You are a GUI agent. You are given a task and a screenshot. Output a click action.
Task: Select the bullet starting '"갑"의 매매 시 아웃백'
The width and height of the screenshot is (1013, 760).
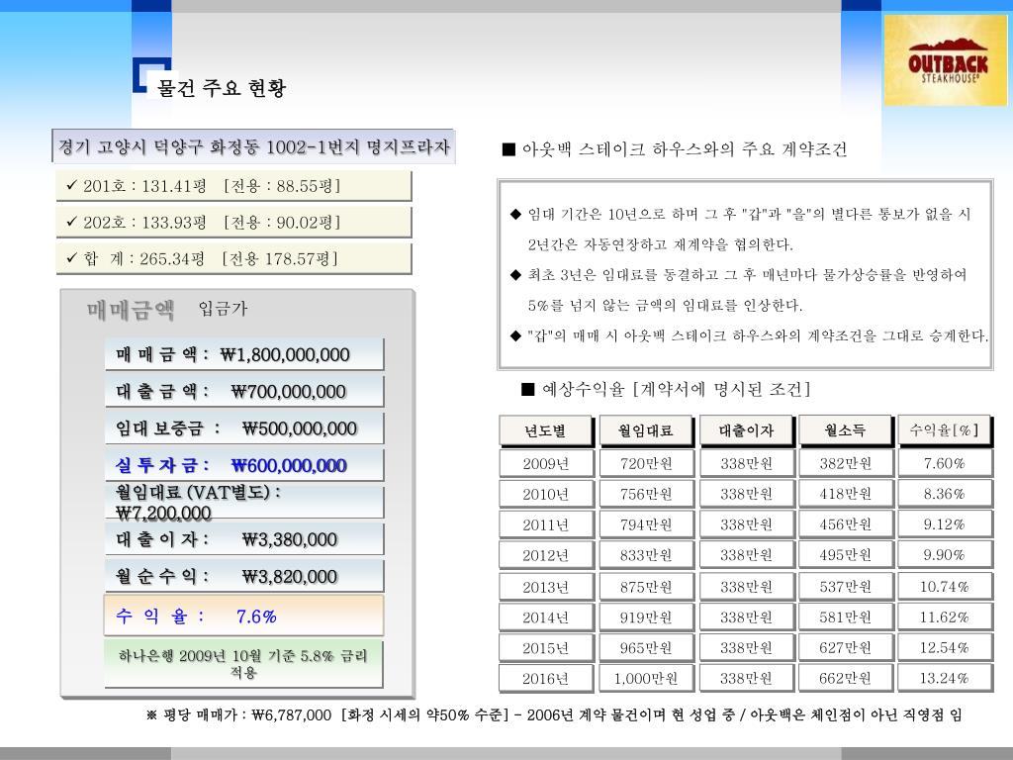tap(749, 335)
